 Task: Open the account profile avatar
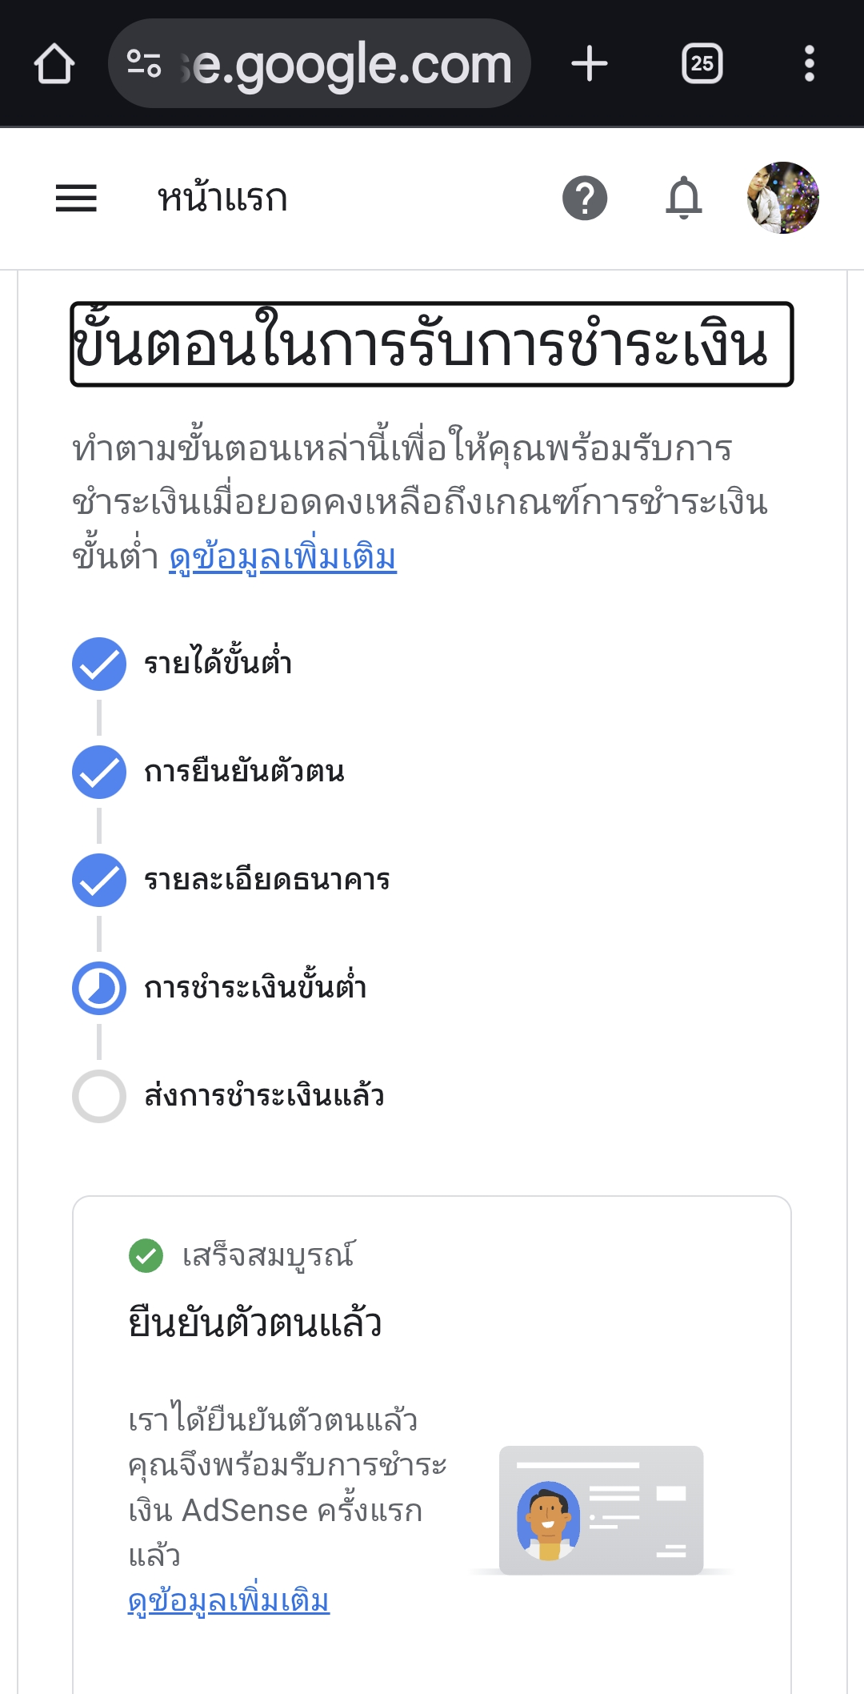(782, 198)
